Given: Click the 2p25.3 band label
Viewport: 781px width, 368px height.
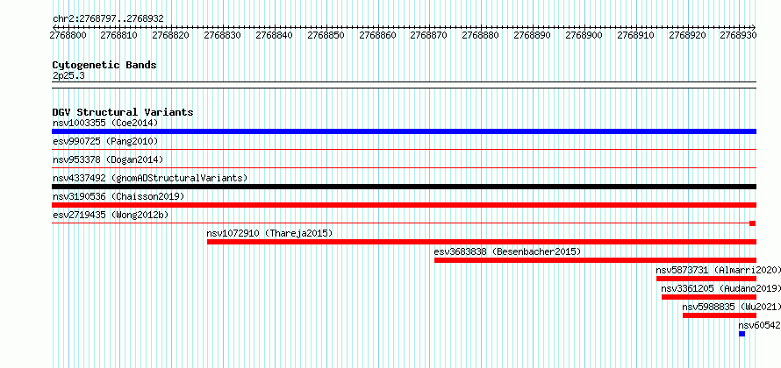Looking at the screenshot, I should pyautogui.click(x=68, y=75).
